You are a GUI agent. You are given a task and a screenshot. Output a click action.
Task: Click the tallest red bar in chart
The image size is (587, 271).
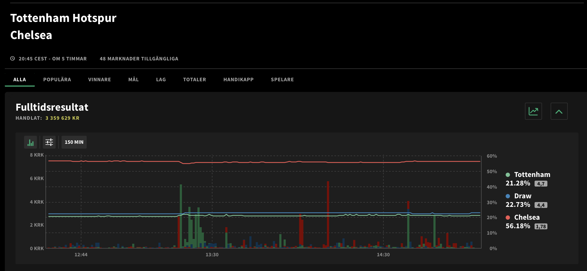pos(328,214)
